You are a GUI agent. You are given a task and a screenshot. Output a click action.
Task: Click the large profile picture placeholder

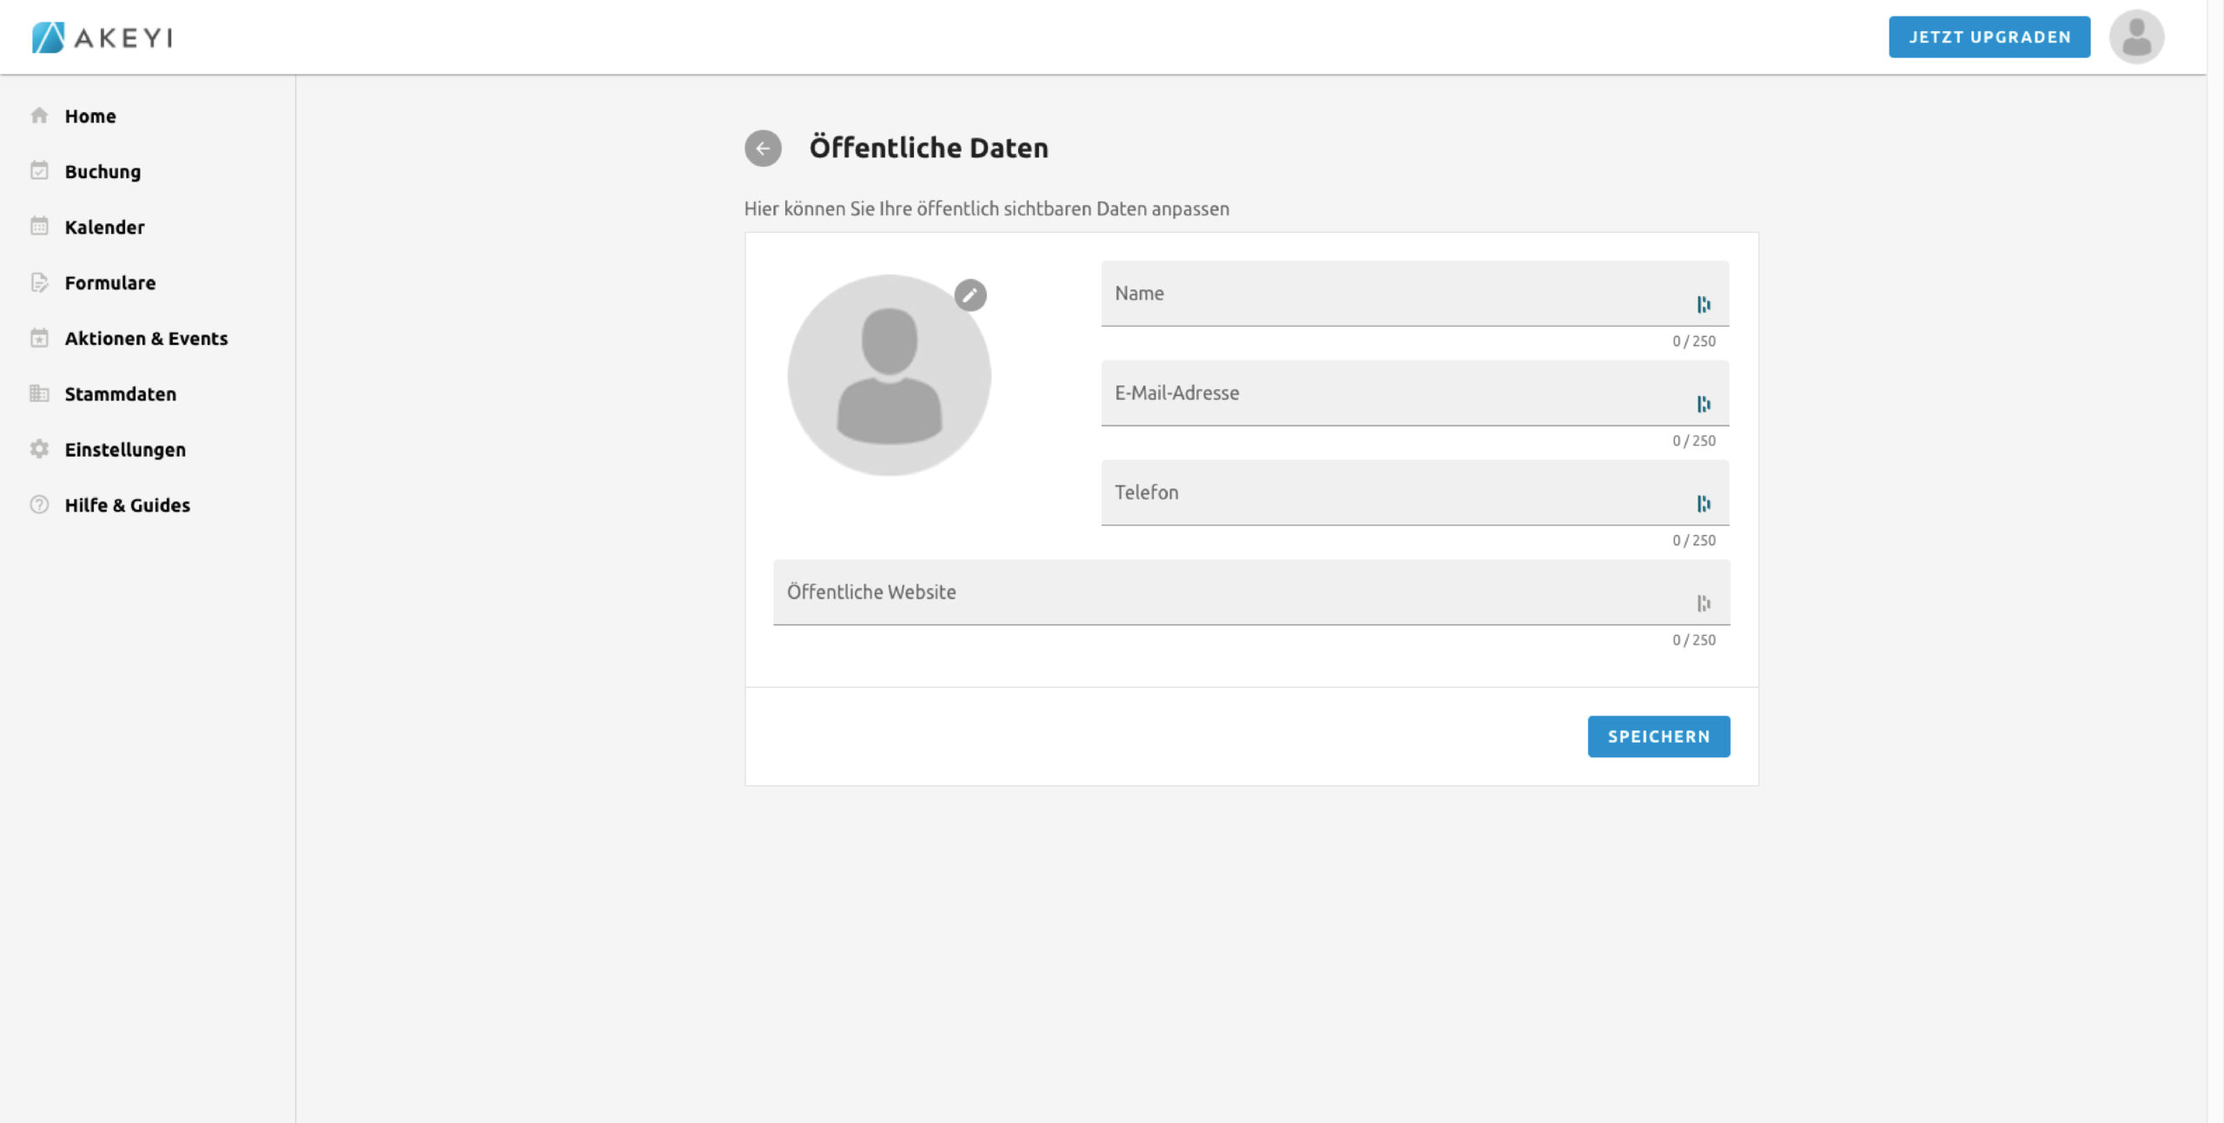click(x=889, y=375)
